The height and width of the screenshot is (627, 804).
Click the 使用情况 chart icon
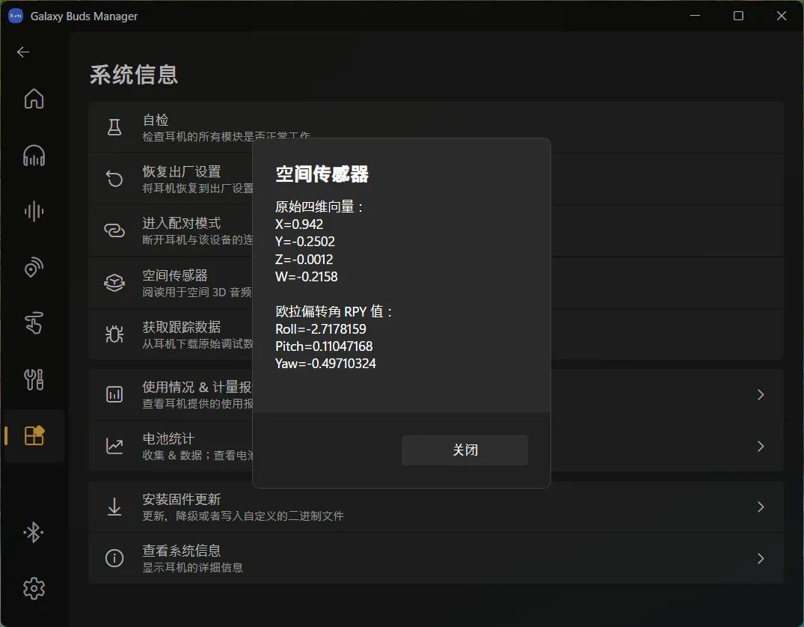pyautogui.click(x=114, y=394)
